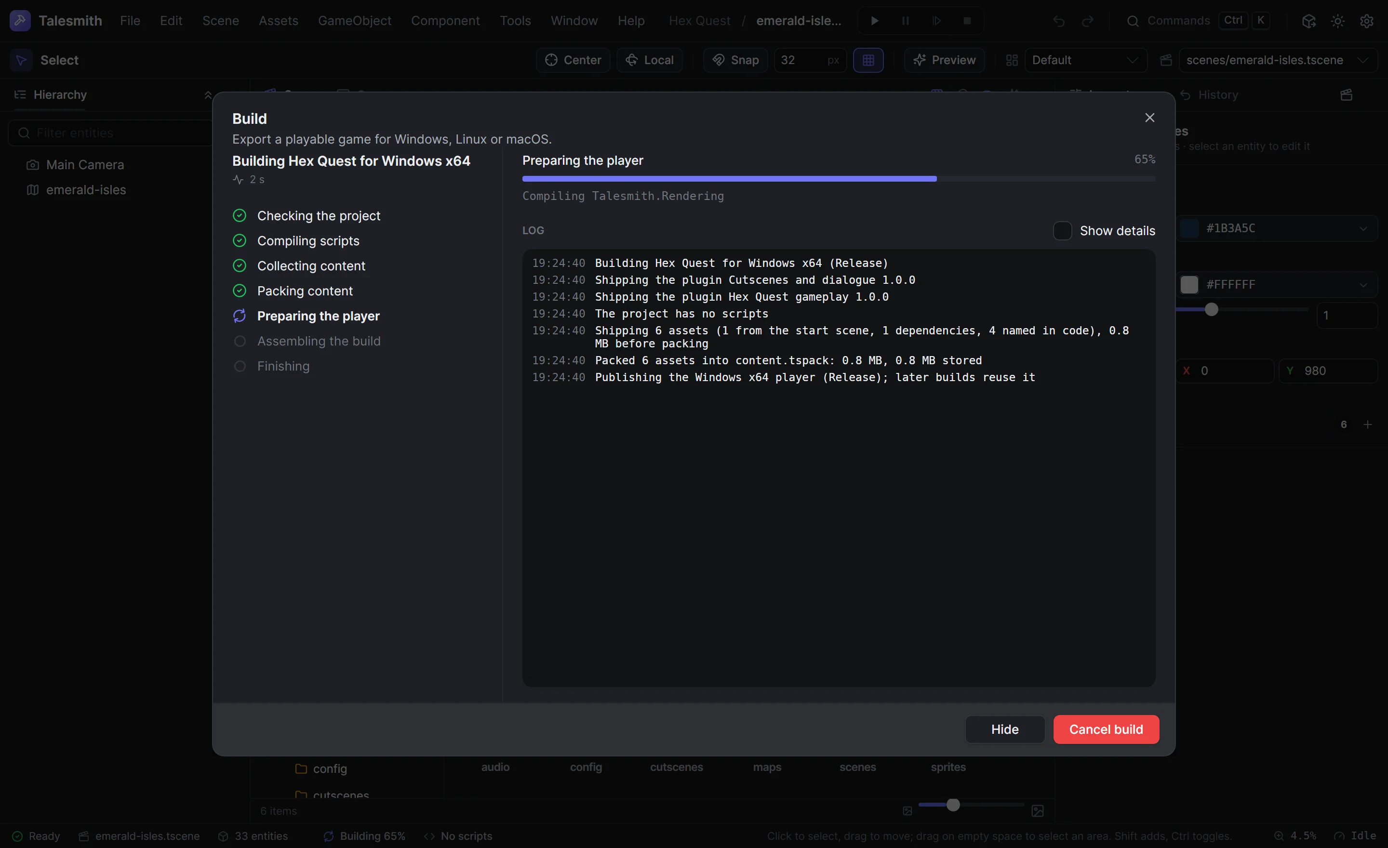Switch to the History tab
The image size is (1388, 848).
pos(1209,94)
